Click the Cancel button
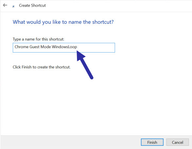The width and height of the screenshot is (192, 149). pos(178,142)
